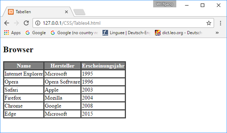Click Microsoft in the Edge row
The image size is (227, 133).
[x=62, y=114]
